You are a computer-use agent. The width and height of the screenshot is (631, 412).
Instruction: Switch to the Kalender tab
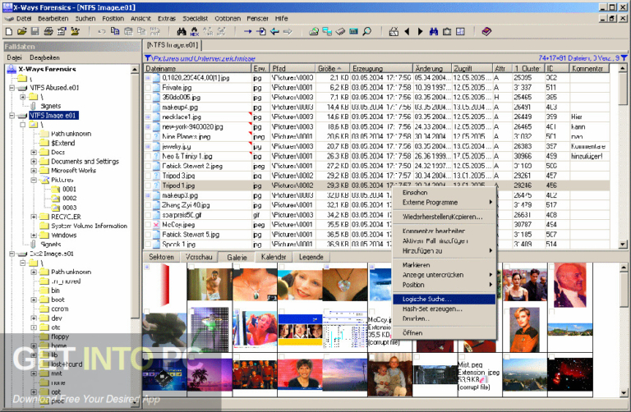274,257
